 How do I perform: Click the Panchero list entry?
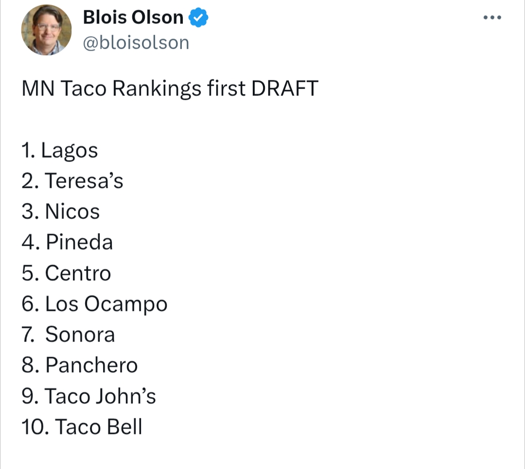pyautogui.click(x=91, y=365)
